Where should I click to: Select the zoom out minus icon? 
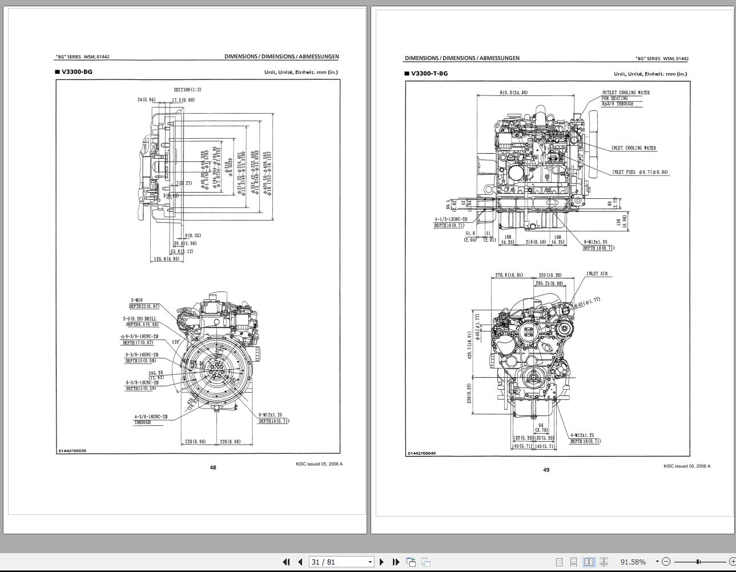point(666,562)
